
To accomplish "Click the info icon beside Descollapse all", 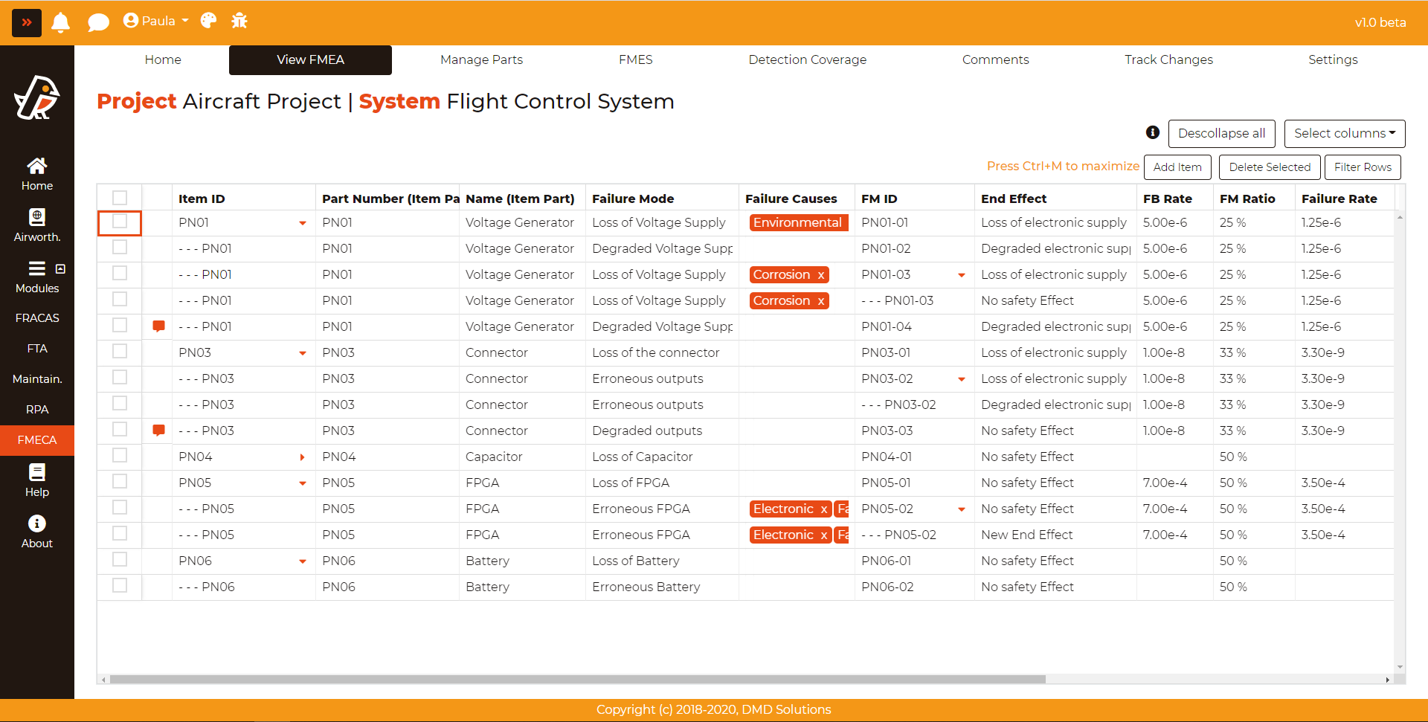I will click(1153, 132).
